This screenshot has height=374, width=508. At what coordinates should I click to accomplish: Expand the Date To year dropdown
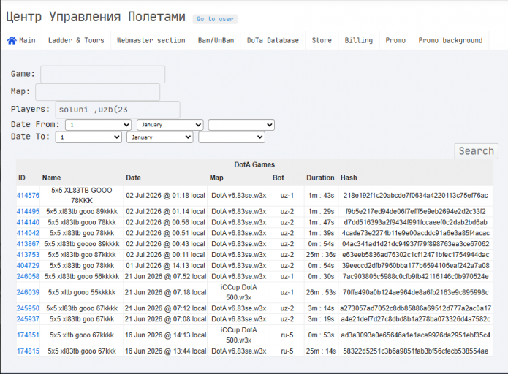coord(232,137)
